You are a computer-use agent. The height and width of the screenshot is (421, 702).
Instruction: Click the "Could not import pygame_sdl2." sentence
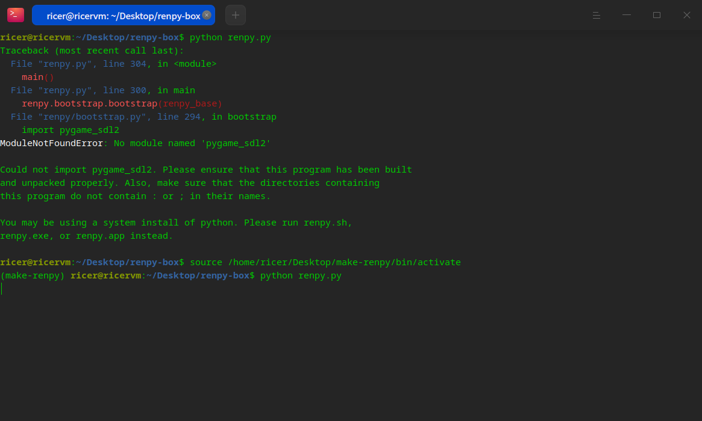click(78, 170)
